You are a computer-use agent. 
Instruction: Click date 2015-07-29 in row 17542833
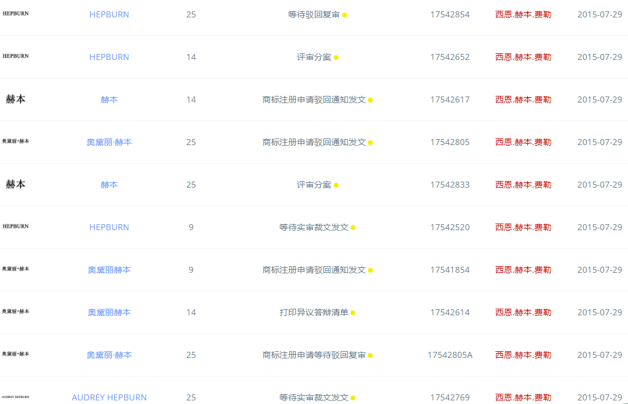[600, 185]
